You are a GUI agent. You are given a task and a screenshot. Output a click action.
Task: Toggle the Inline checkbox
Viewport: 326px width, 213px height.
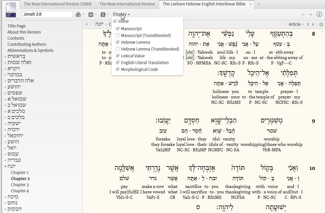(115, 21)
